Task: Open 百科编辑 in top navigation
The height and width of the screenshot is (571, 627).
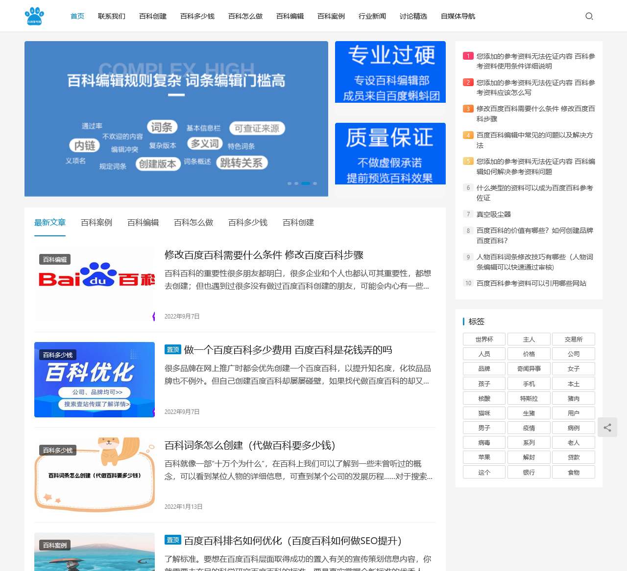Action: coord(290,16)
